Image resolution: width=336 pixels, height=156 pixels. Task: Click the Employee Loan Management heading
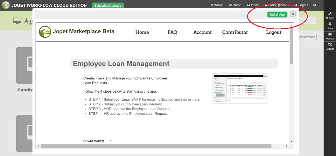click(x=121, y=64)
